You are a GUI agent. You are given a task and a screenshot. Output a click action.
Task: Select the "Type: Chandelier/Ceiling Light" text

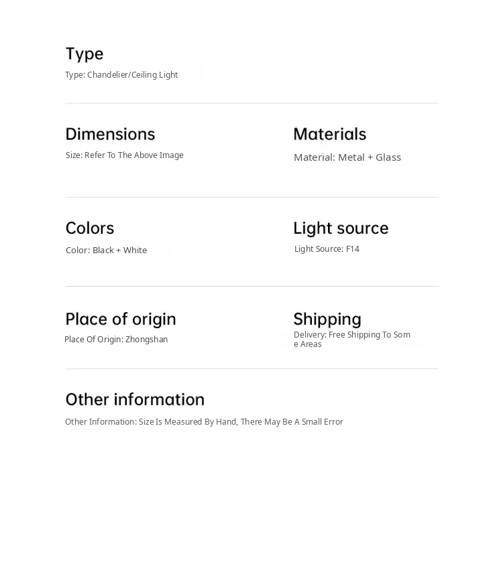(121, 75)
